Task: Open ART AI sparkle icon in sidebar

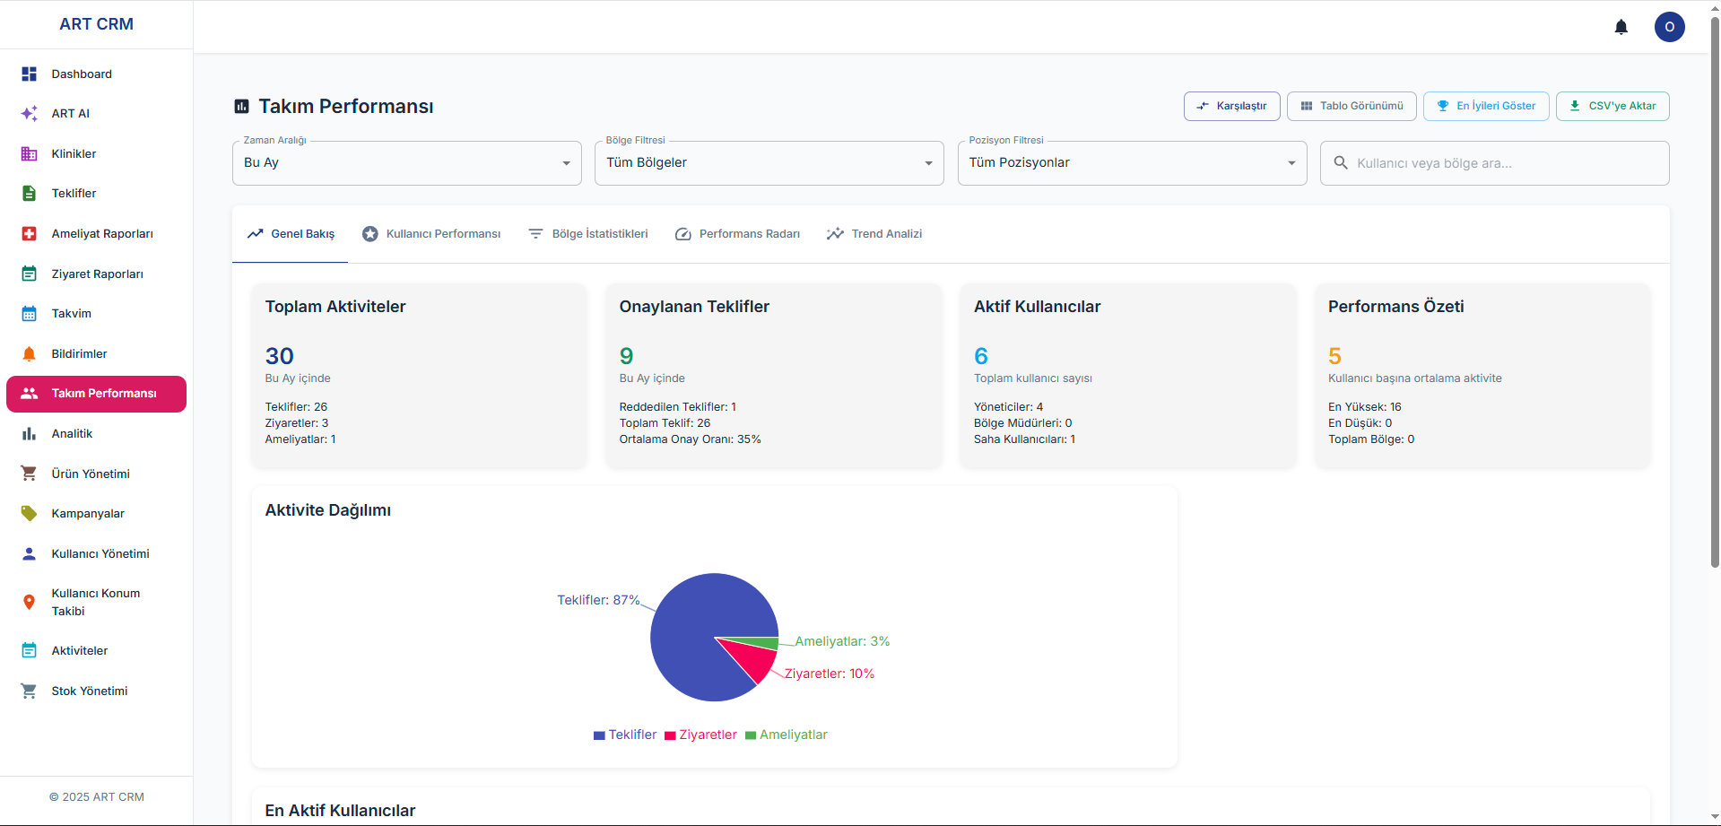Action: pyautogui.click(x=29, y=114)
